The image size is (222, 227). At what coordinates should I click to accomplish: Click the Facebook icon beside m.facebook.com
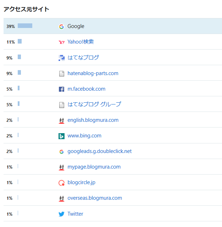point(61,89)
